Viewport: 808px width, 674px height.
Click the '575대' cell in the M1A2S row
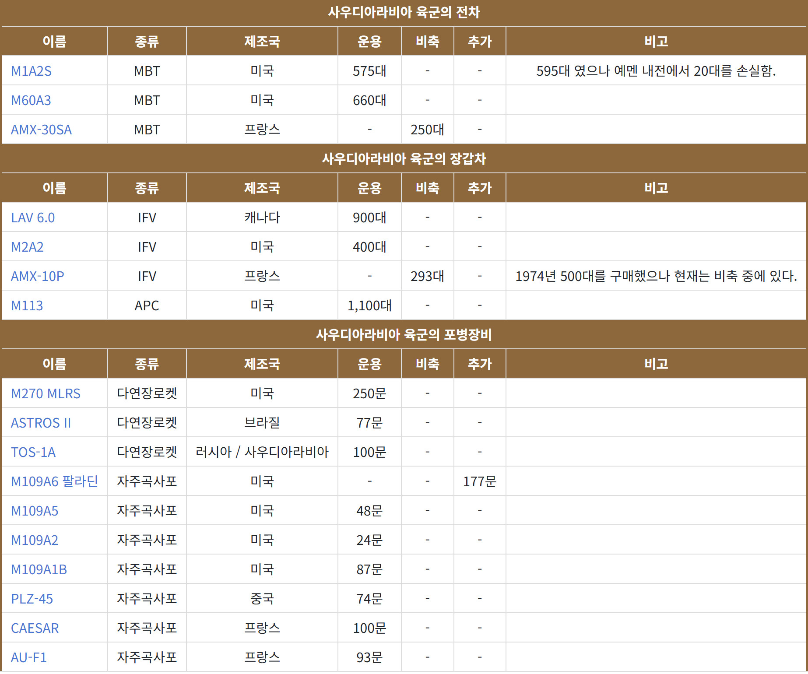[369, 71]
